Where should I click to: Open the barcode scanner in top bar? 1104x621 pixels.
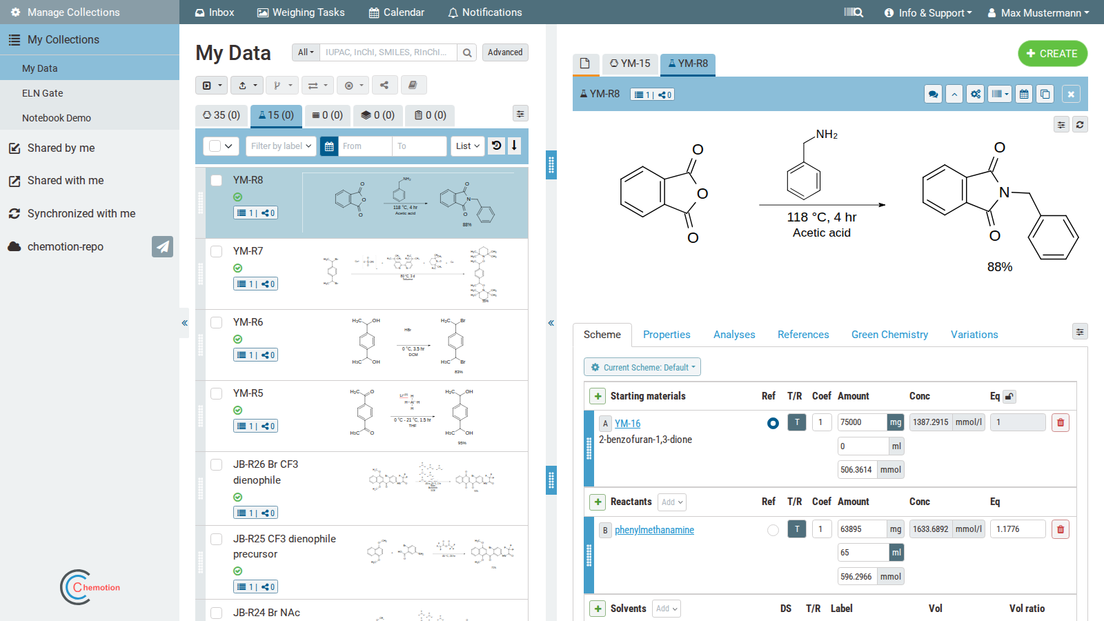click(x=854, y=12)
